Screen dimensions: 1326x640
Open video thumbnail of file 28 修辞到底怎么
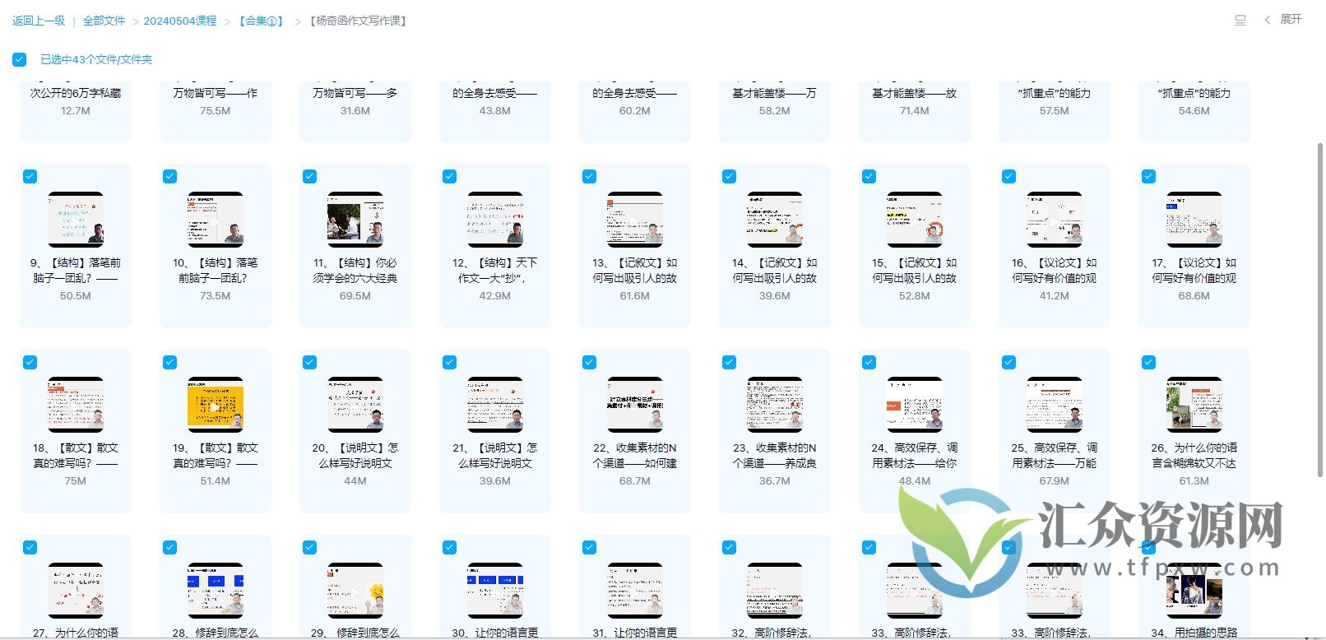(216, 591)
